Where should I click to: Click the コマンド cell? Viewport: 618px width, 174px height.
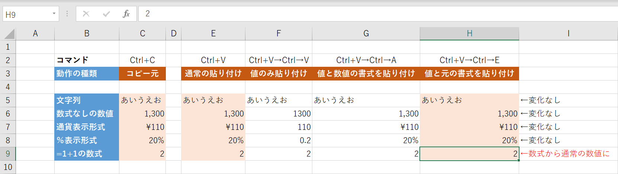coord(87,60)
